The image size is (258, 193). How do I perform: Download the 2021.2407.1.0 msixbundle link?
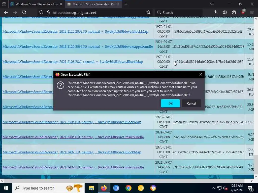click(73, 167)
